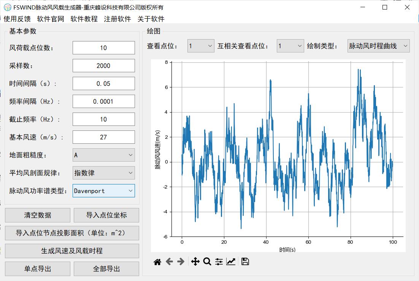Open the 查看点位 dropdown
Viewport: 419px width, 281px height.
click(x=201, y=46)
